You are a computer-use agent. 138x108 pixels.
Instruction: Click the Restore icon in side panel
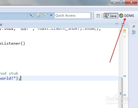(134, 27)
